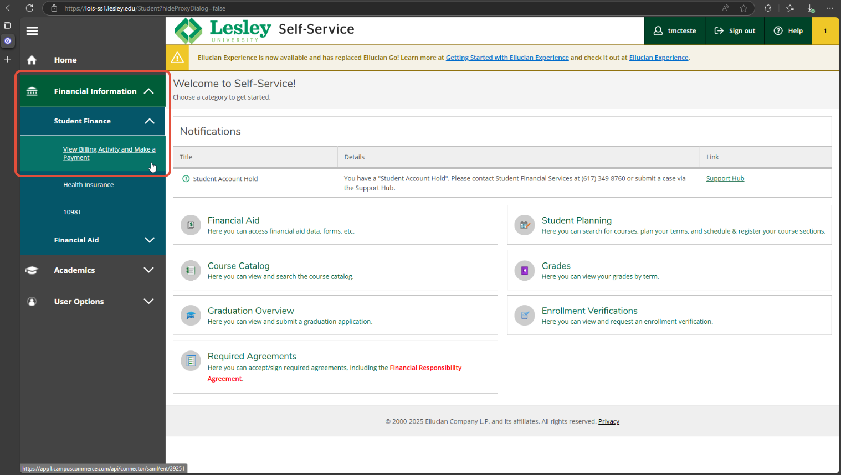Open the Ellucian Experience link
This screenshot has width=841, height=475.
pos(659,58)
